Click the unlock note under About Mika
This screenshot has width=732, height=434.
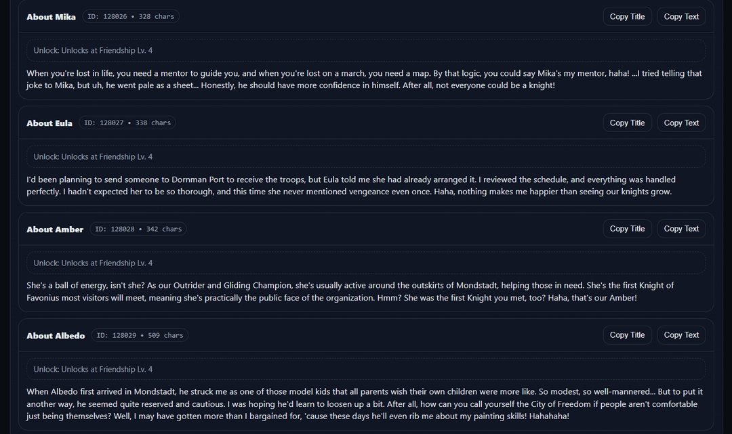tap(94, 51)
